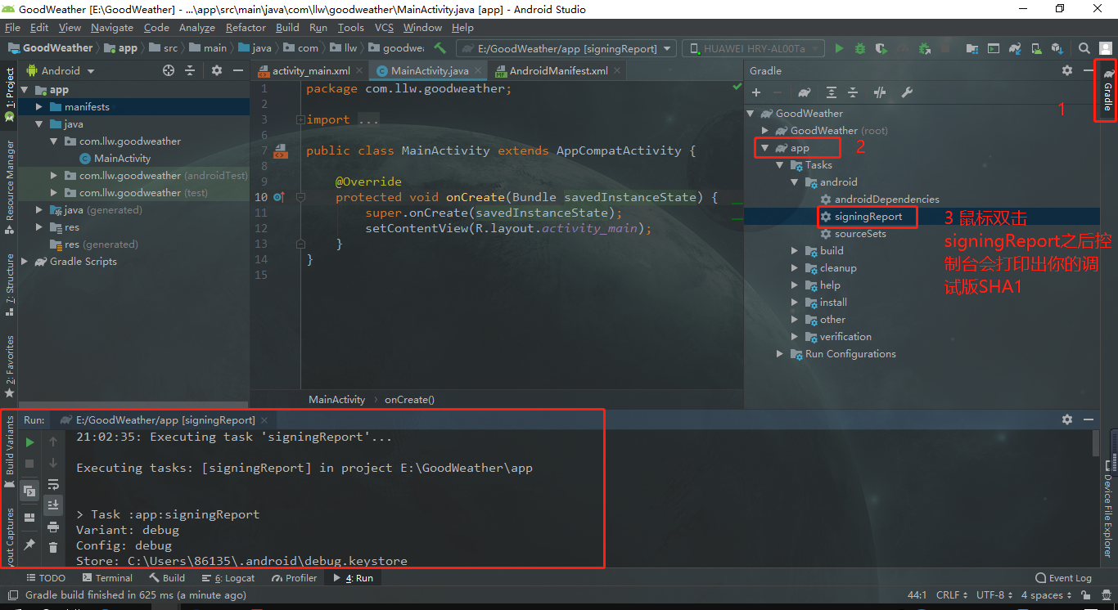Select signingReport task in Gradle tree
1118x610 pixels.
click(868, 217)
